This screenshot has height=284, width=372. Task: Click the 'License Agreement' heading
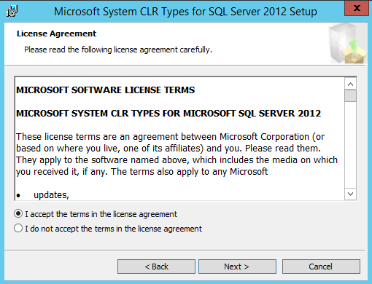56,33
